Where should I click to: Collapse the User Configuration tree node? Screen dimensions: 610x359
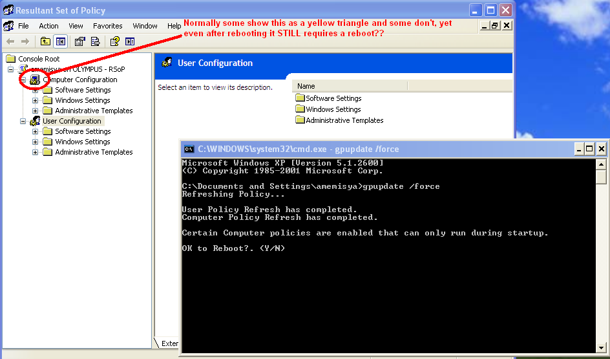[x=23, y=121]
